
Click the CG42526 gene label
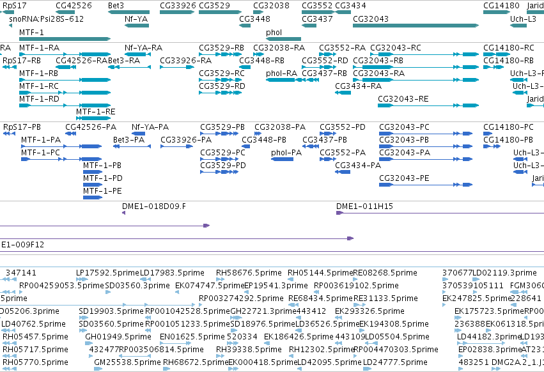tap(74, 6)
